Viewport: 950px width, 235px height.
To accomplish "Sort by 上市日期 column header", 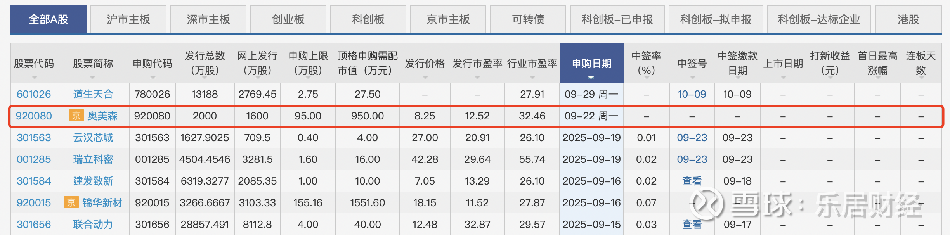I will click(783, 64).
